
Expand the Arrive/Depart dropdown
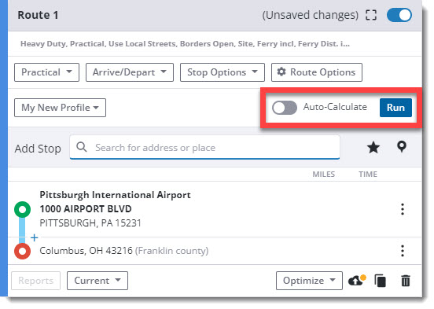[x=130, y=72]
